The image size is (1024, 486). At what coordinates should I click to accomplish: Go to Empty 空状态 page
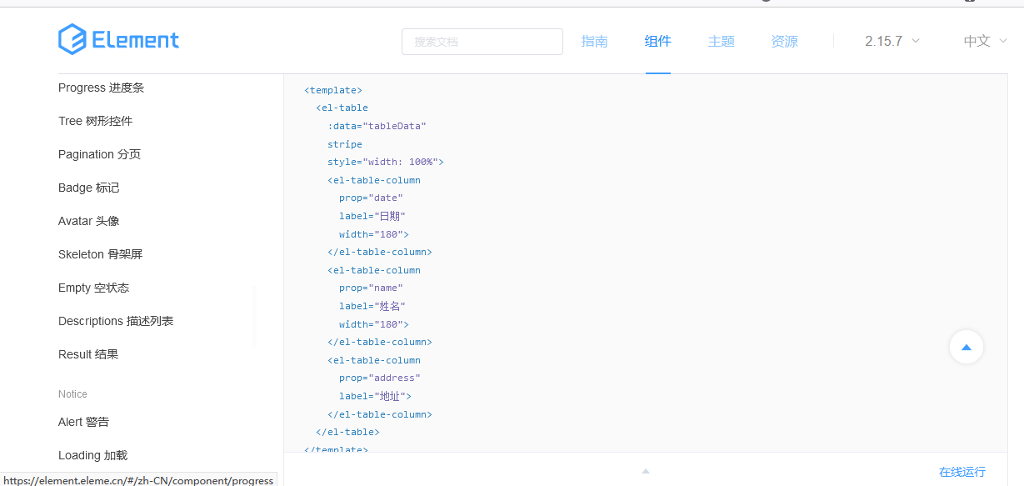(93, 288)
